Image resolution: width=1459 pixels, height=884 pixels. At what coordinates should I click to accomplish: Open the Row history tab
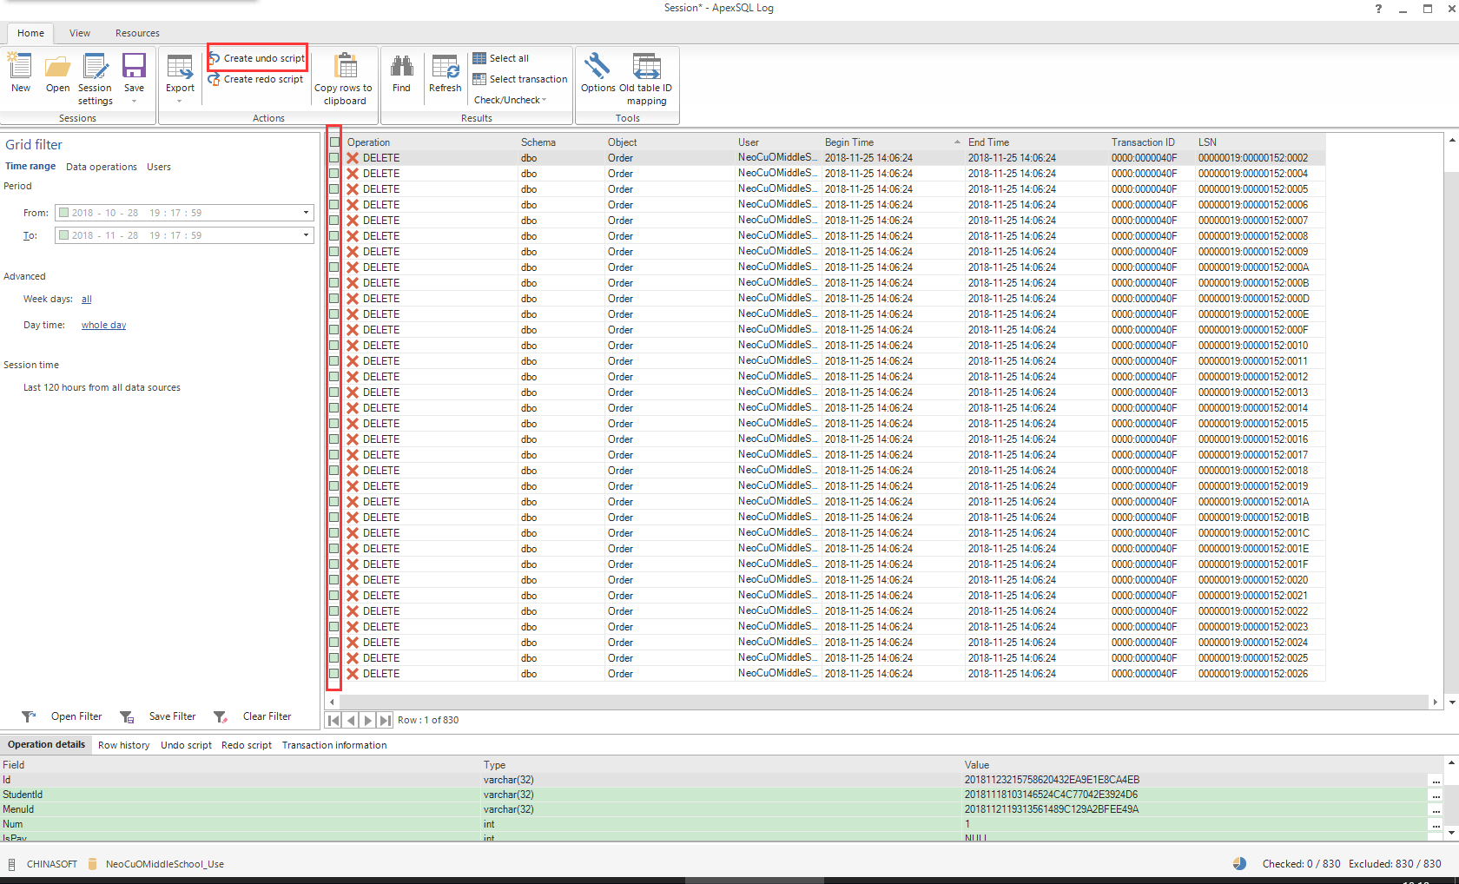(x=123, y=744)
